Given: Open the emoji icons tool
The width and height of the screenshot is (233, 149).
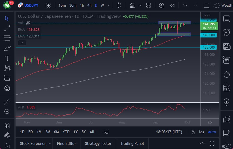Looking at the screenshot, I should pyautogui.click(x=7, y=88).
